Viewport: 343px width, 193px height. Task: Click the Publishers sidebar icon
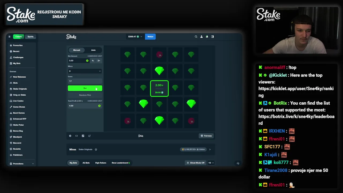pyautogui.click(x=11, y=155)
